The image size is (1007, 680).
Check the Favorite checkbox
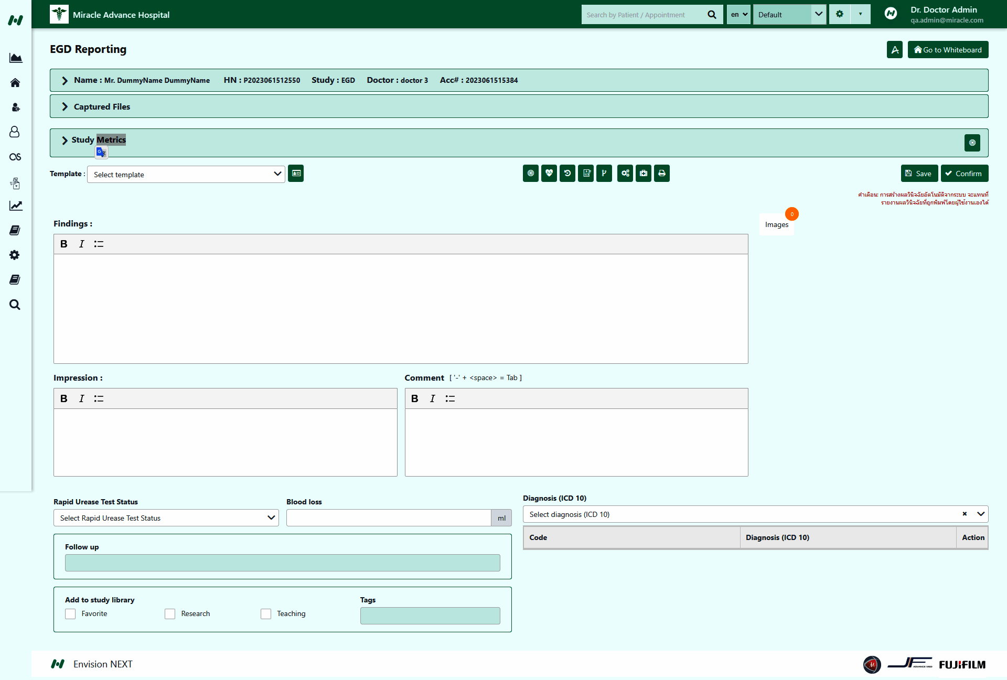[70, 614]
